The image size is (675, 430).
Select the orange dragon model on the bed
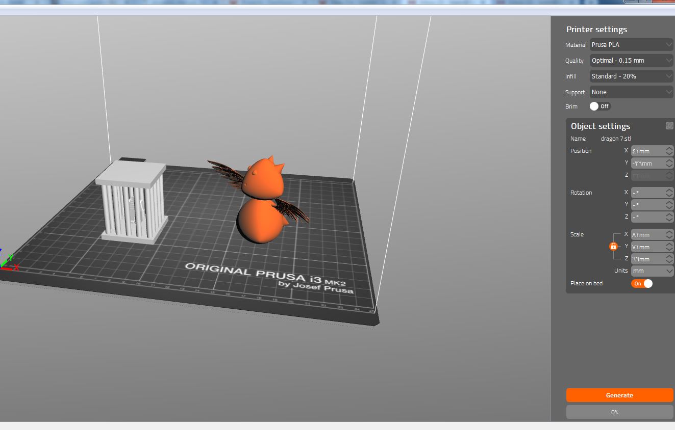262,219
